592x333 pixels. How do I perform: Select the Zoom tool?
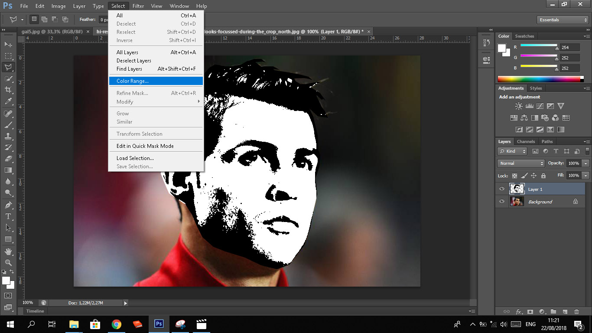click(8, 262)
